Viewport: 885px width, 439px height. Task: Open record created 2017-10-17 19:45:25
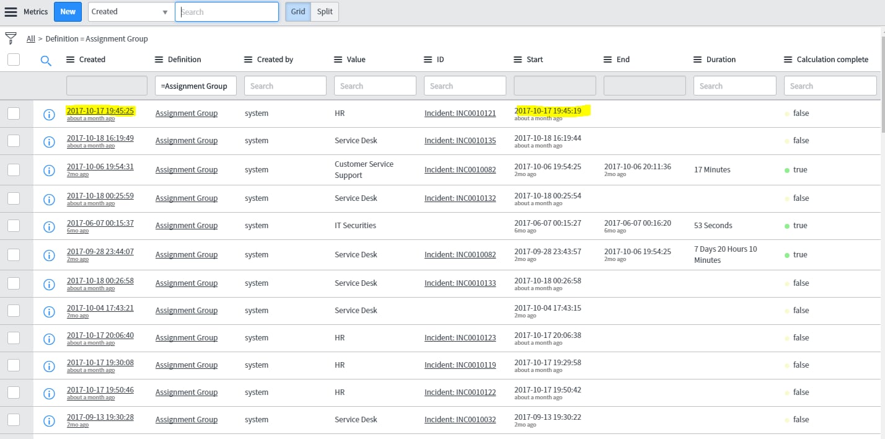click(x=100, y=111)
